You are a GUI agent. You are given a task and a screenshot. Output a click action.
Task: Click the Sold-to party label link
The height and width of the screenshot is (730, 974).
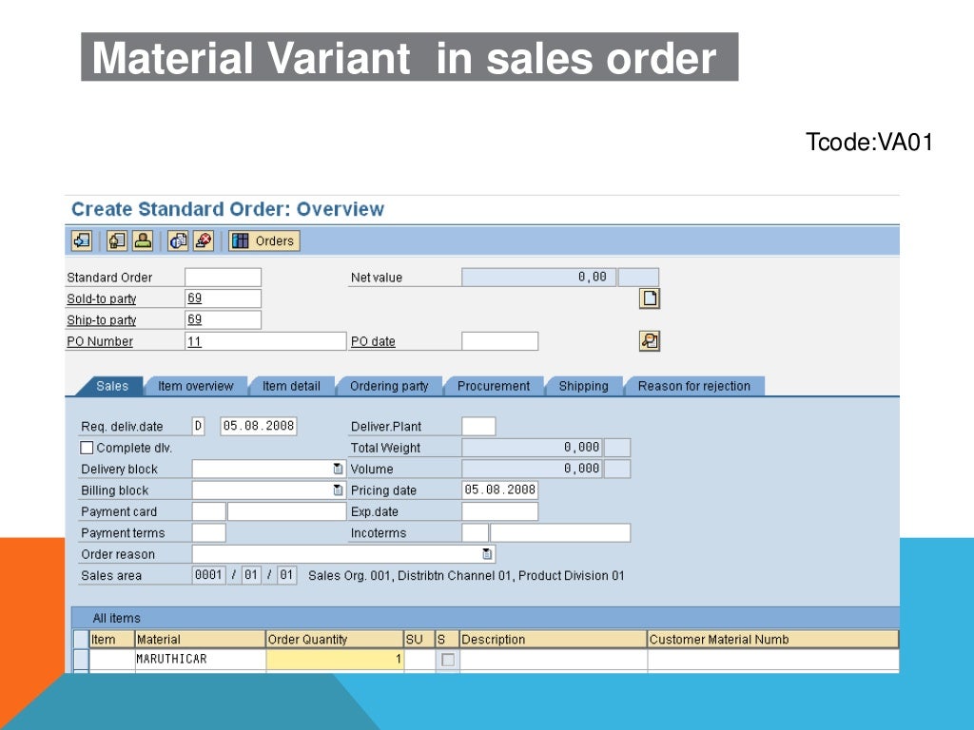click(101, 298)
